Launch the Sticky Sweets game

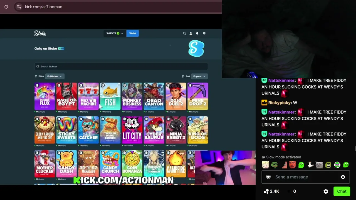66,130
